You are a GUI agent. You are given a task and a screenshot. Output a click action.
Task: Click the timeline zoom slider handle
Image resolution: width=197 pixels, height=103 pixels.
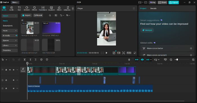click(x=177, y=60)
